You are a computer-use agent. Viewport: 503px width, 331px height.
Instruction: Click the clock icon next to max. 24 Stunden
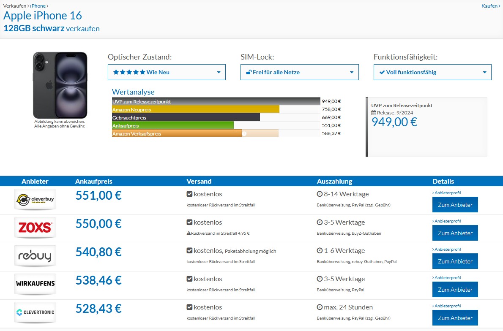tap(320, 307)
